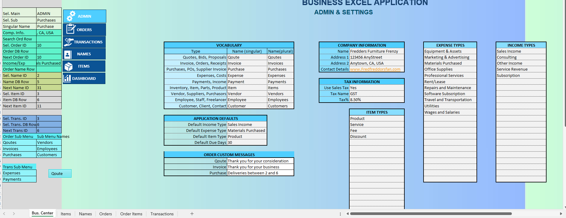Image resolution: width=566 pixels, height=218 pixels.
Task: Switch to the Names sheet tab
Action: (x=85, y=214)
